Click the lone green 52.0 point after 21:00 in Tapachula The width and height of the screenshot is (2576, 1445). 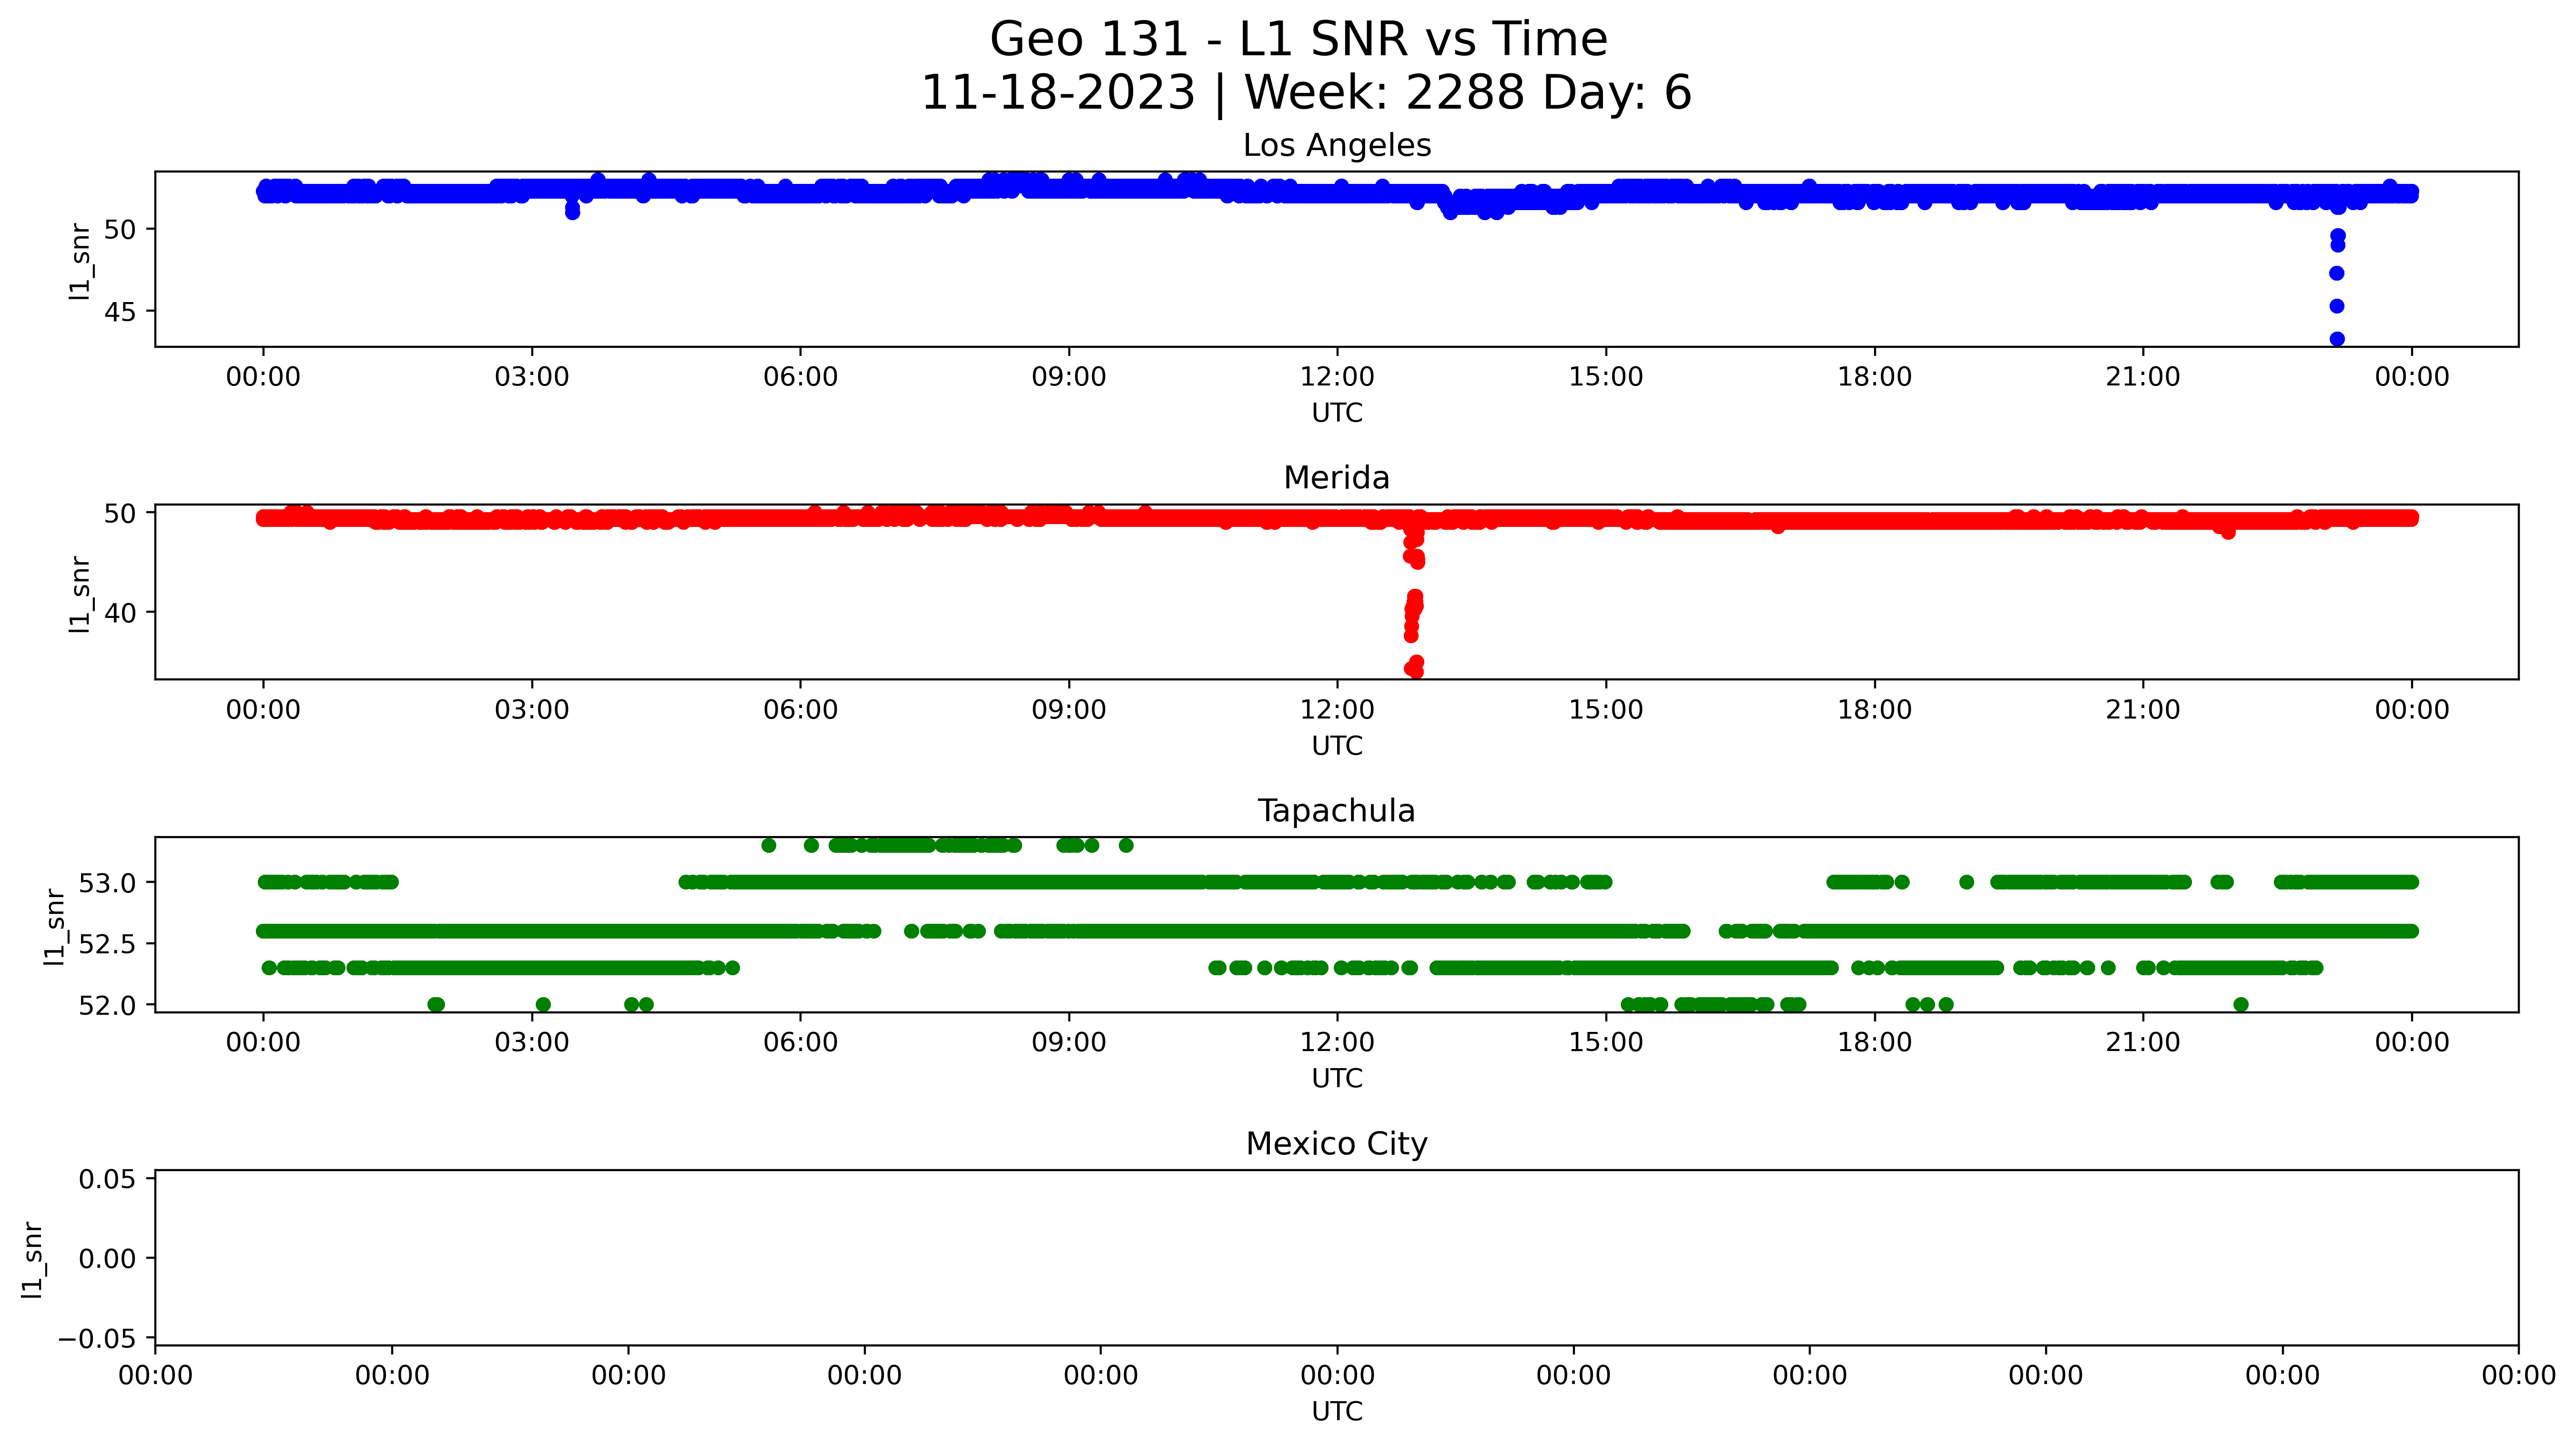tap(2241, 1004)
